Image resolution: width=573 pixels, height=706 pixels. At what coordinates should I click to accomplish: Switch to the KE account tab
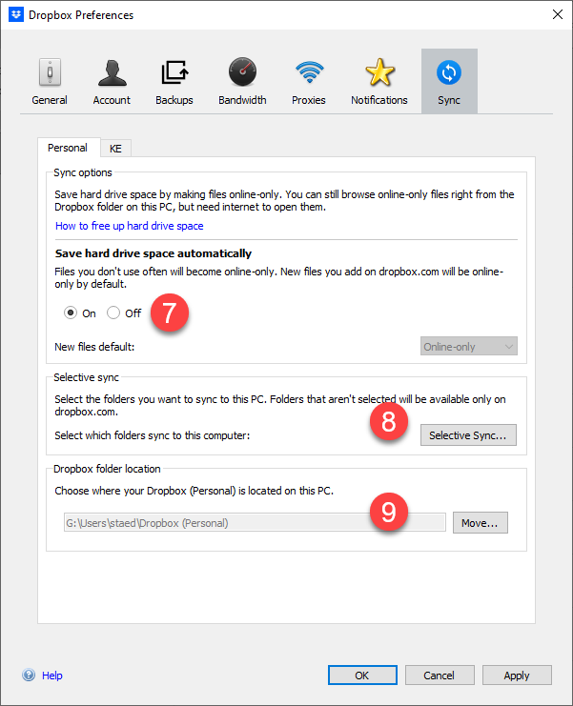coord(115,149)
